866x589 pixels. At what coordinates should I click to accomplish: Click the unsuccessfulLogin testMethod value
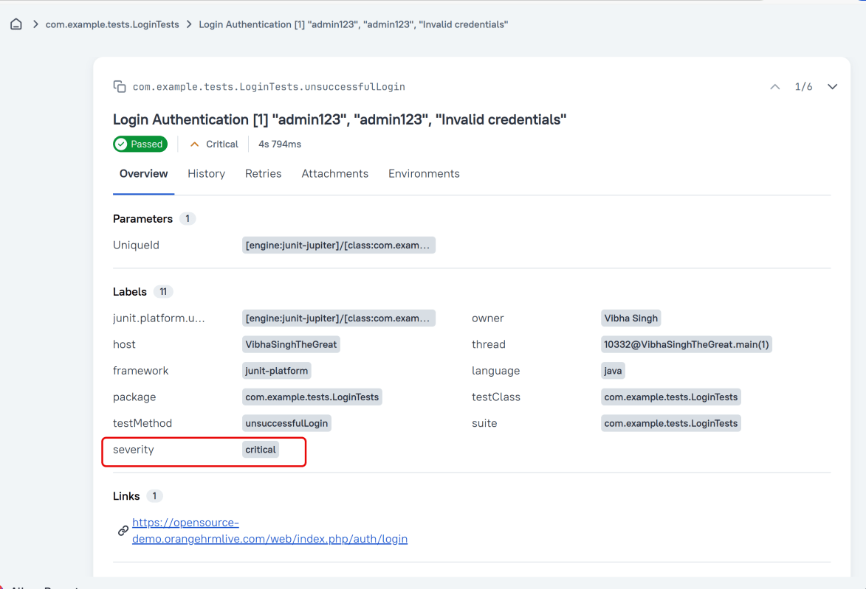pyautogui.click(x=286, y=423)
